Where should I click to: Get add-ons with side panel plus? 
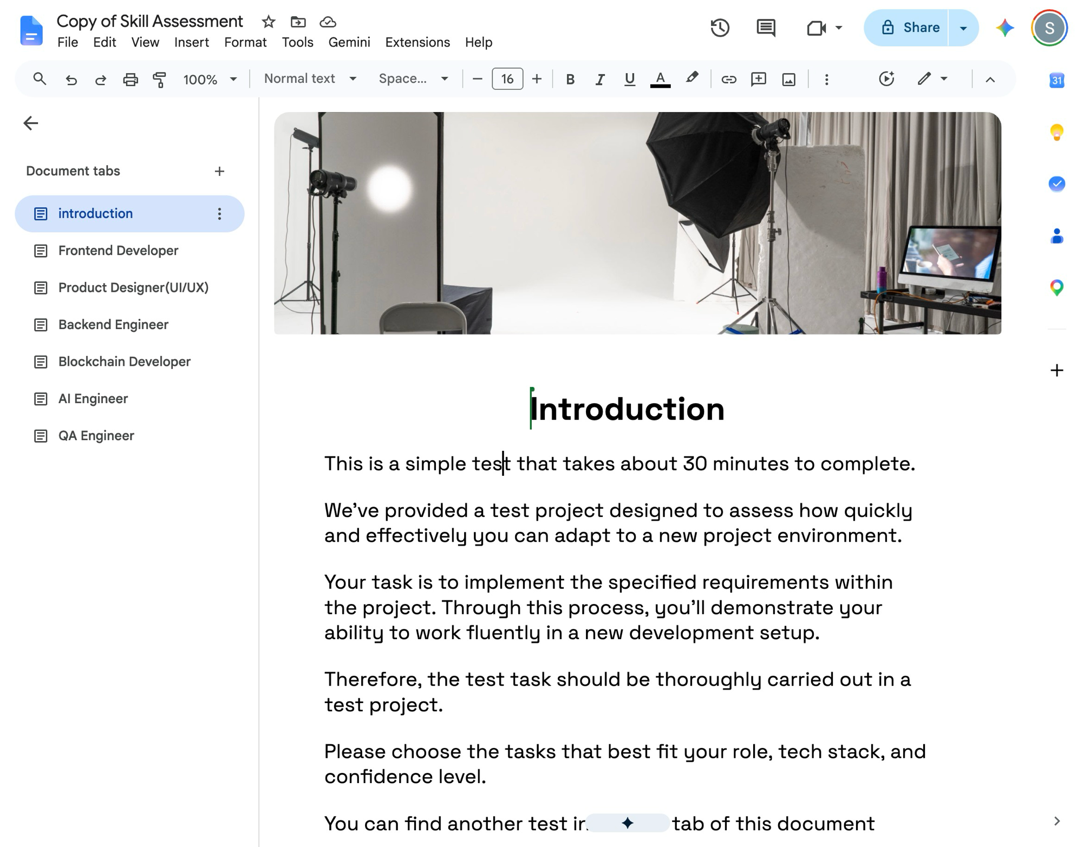(x=1056, y=370)
